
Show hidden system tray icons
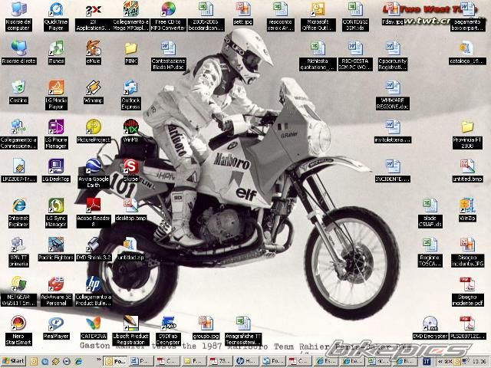point(440,361)
